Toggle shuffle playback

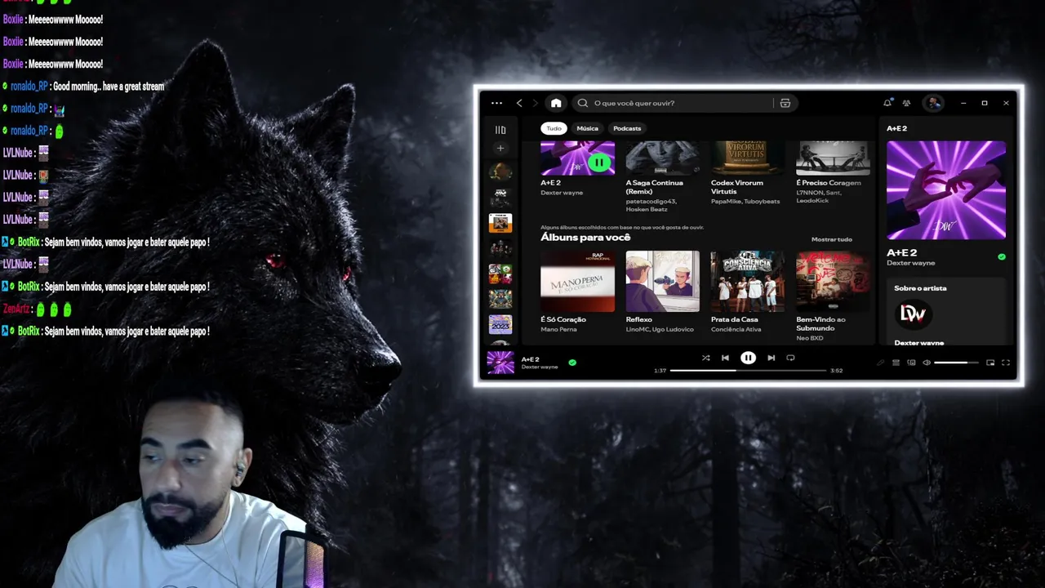point(706,358)
